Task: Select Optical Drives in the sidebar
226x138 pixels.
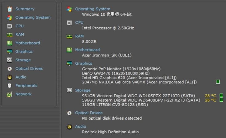Action: [x=29, y=69]
